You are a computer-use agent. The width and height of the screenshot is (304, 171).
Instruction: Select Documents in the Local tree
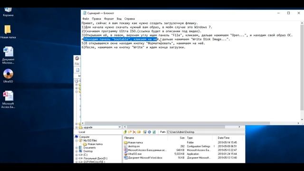(x=89, y=148)
